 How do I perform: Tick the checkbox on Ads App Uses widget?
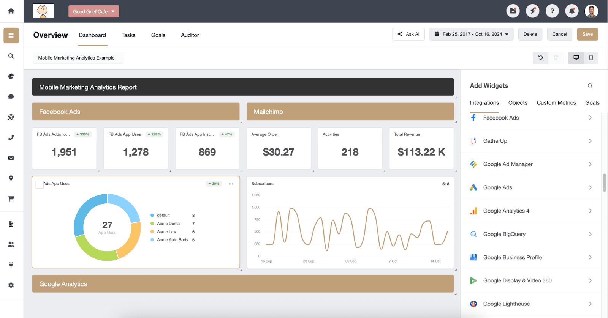pyautogui.click(x=40, y=185)
